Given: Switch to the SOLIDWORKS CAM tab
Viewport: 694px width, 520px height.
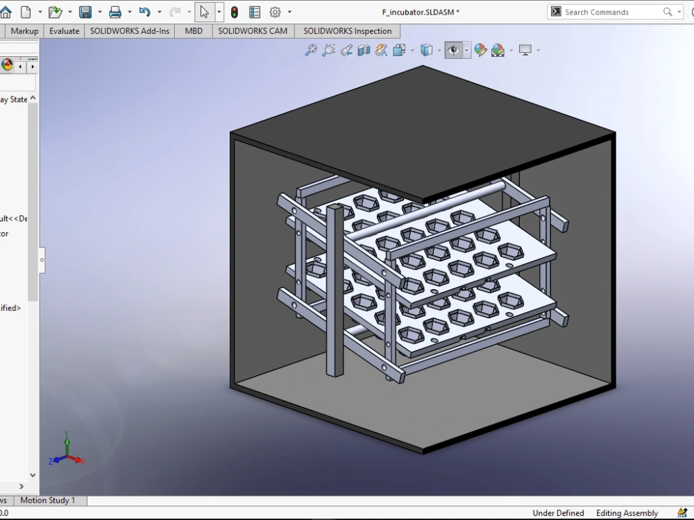Looking at the screenshot, I should click(x=253, y=31).
